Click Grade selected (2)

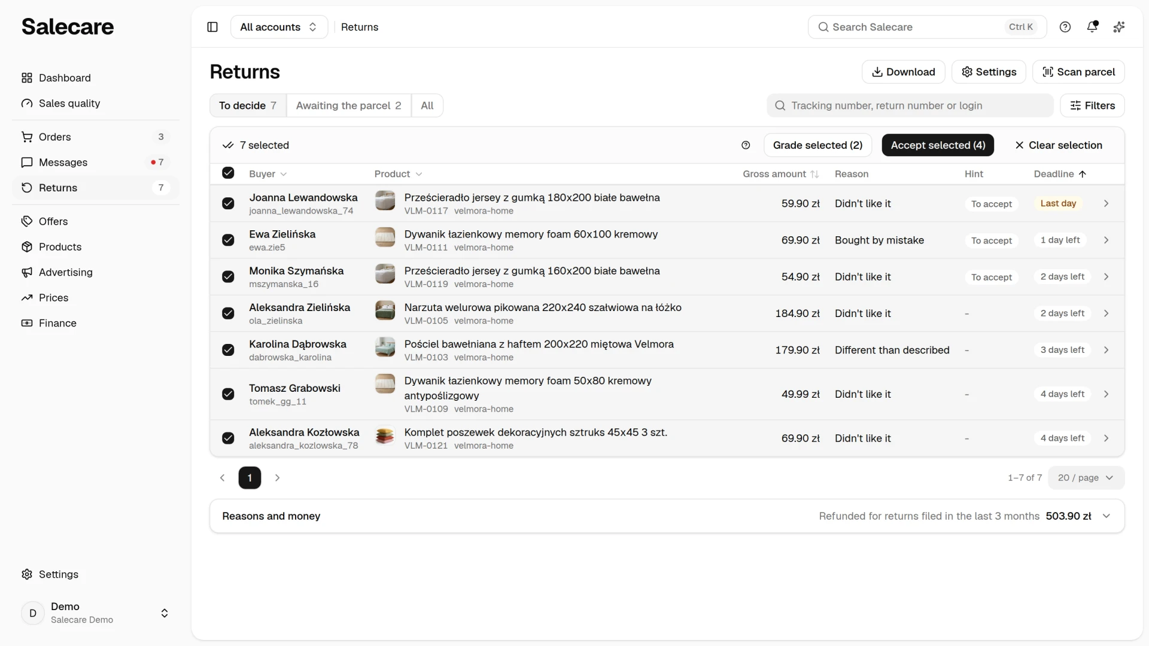tap(817, 145)
